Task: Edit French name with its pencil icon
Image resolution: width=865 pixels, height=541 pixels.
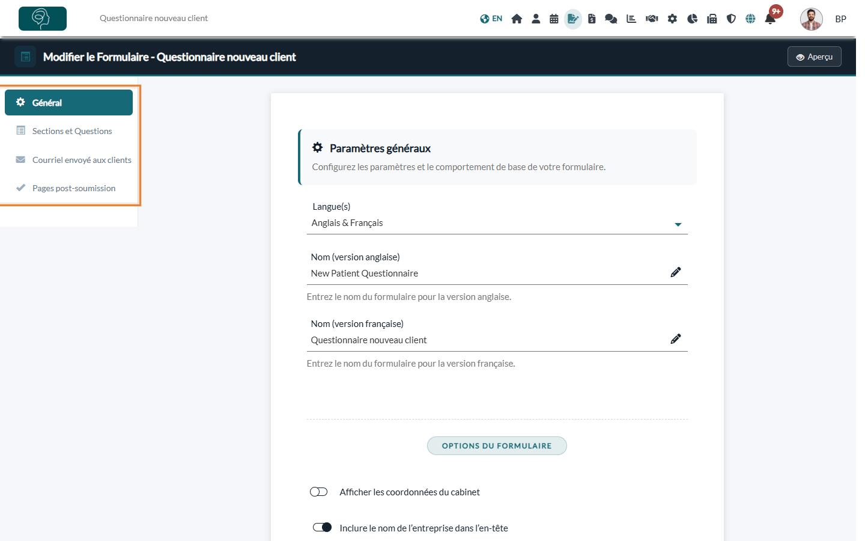Action: coord(676,339)
